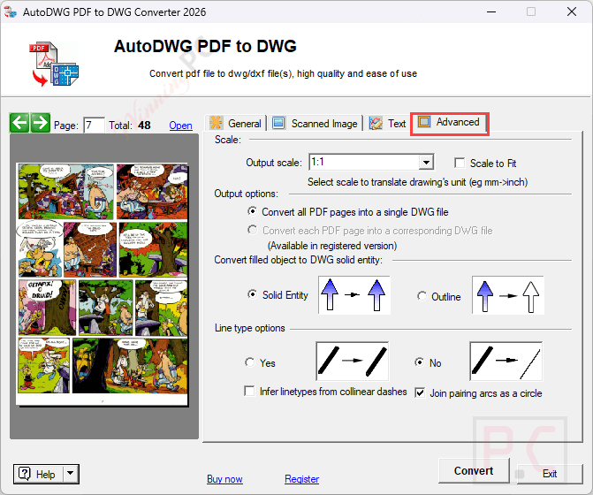593x495 pixels.
Task: Switch to the Text tab
Action: click(x=387, y=123)
